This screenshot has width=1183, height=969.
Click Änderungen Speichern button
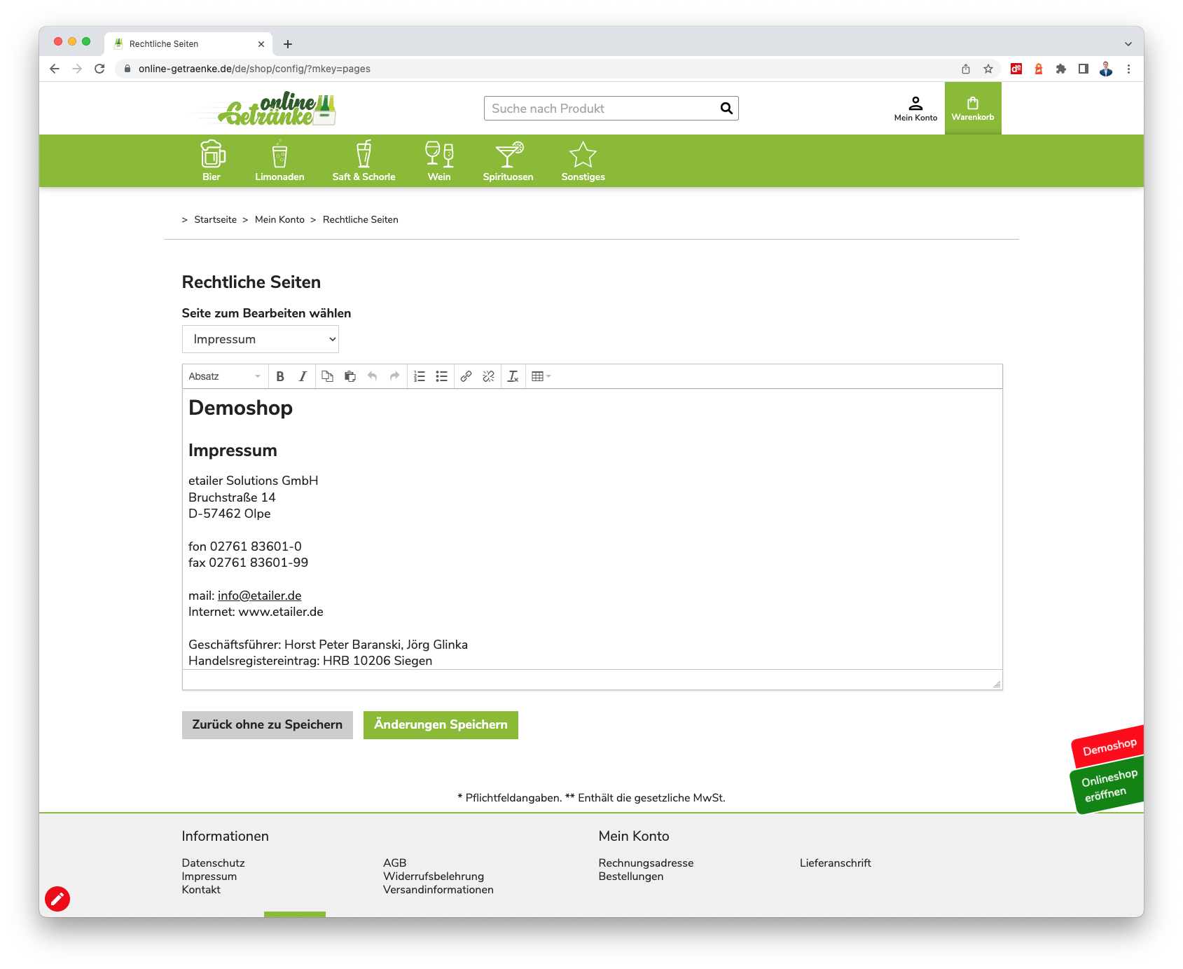(441, 724)
